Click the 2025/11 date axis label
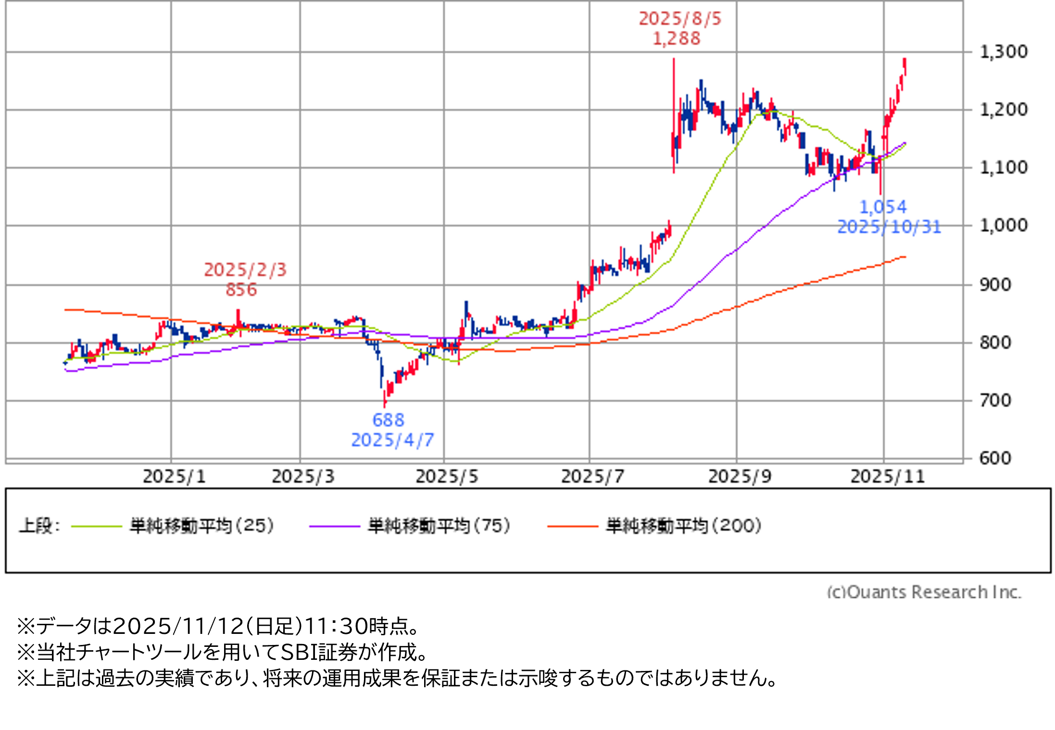Image resolution: width=1055 pixels, height=730 pixels. pyautogui.click(x=887, y=477)
